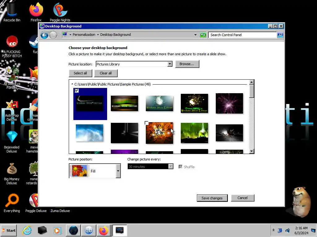Select the blue sky clouds wallpaper
The image size is (317, 237).
click(x=89, y=133)
